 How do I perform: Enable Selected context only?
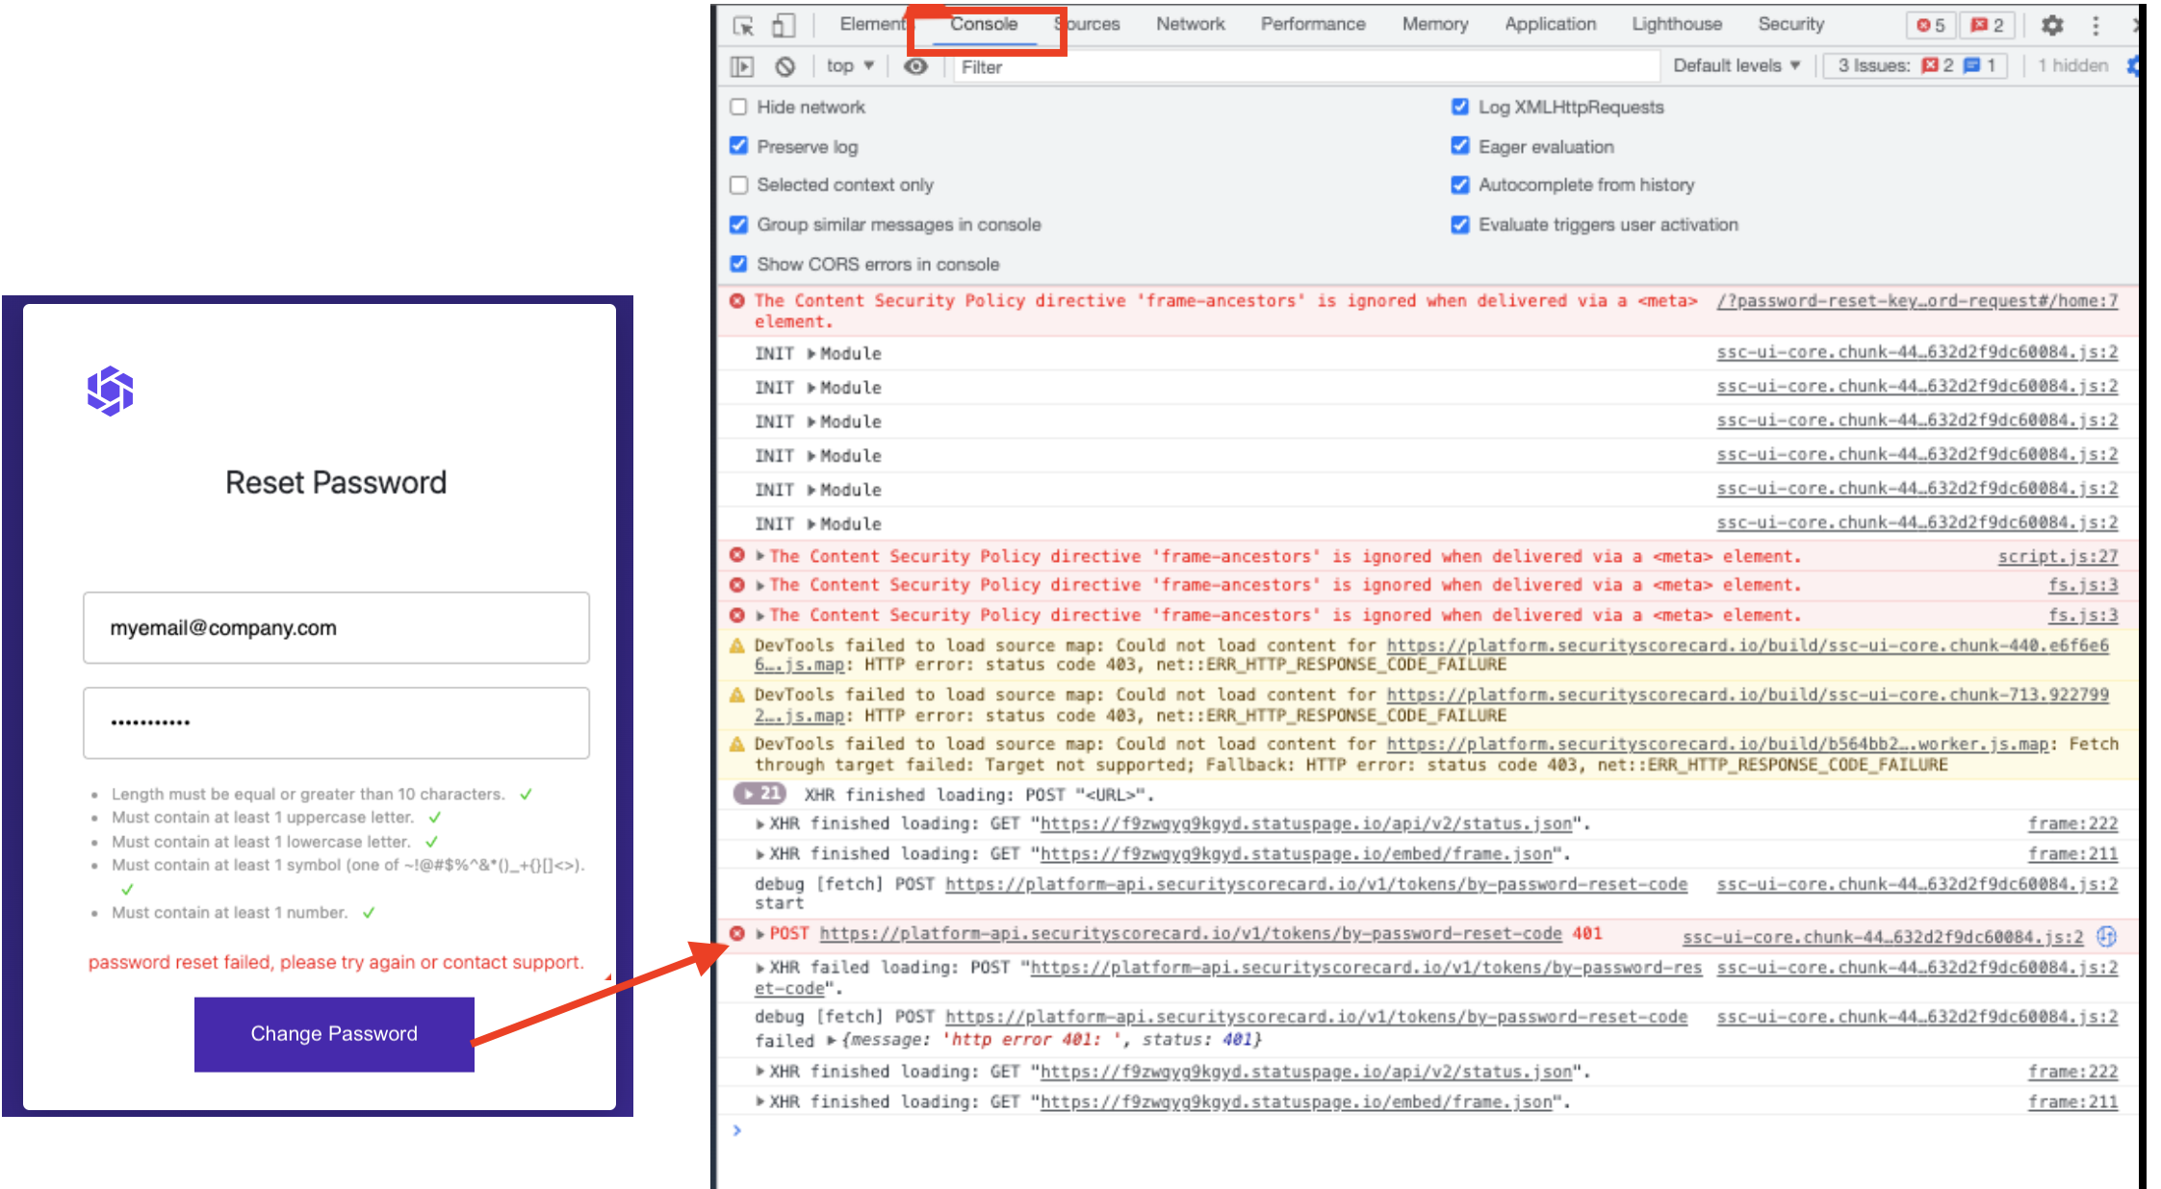click(738, 185)
